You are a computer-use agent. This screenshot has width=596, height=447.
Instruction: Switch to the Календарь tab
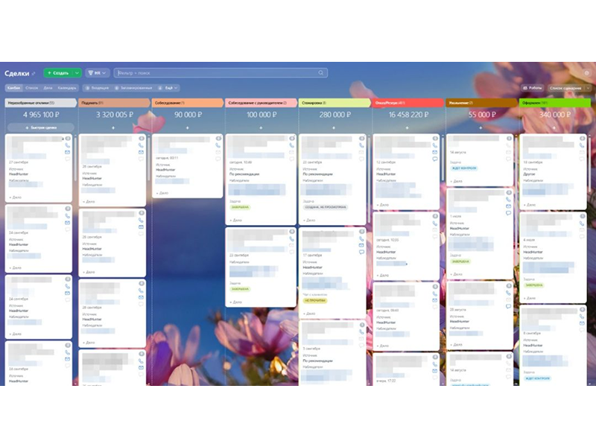pos(67,88)
